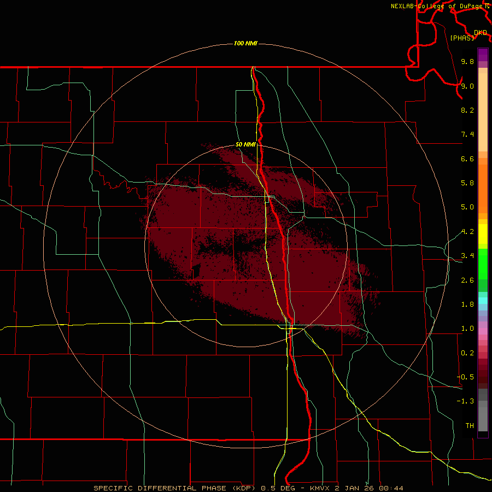
Task: Click the 9.0 value on the color scale
Action: point(467,86)
